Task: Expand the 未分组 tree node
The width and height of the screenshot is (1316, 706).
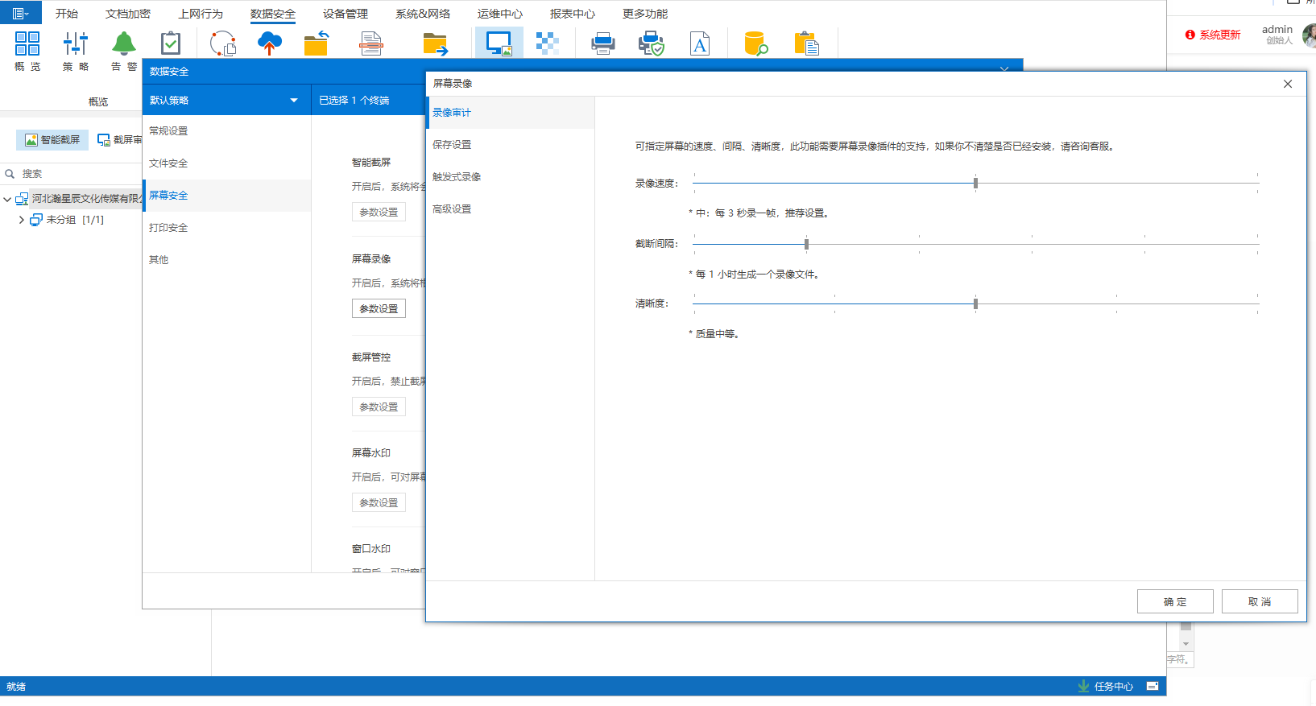Action: coord(21,220)
